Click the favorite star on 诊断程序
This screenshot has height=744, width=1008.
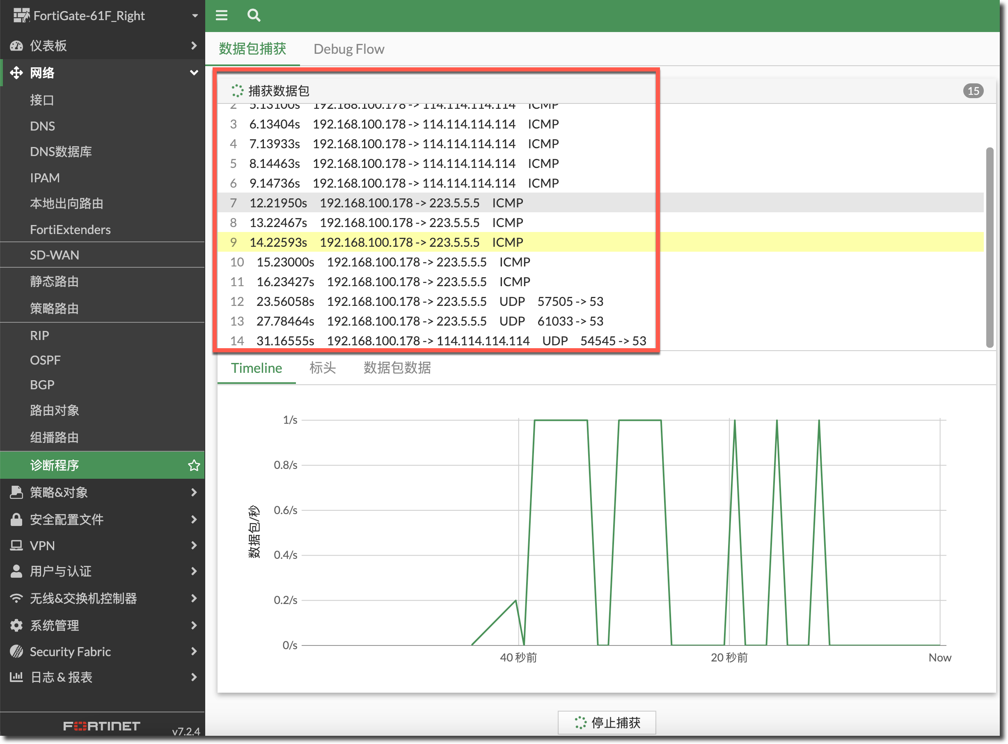click(x=194, y=465)
